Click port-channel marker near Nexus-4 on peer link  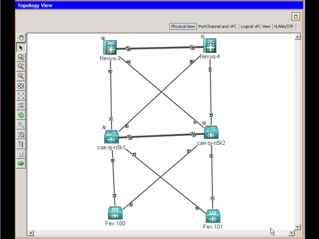[x=192, y=47]
